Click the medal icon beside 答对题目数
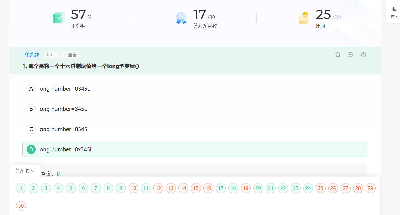400x215 pixels. (181, 18)
